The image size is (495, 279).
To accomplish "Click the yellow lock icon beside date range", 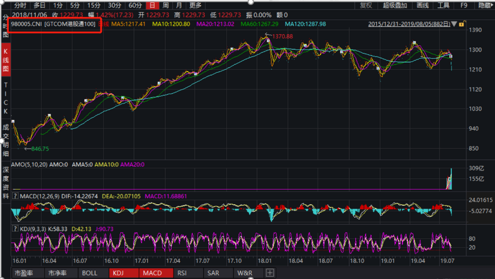I will coord(462,24).
